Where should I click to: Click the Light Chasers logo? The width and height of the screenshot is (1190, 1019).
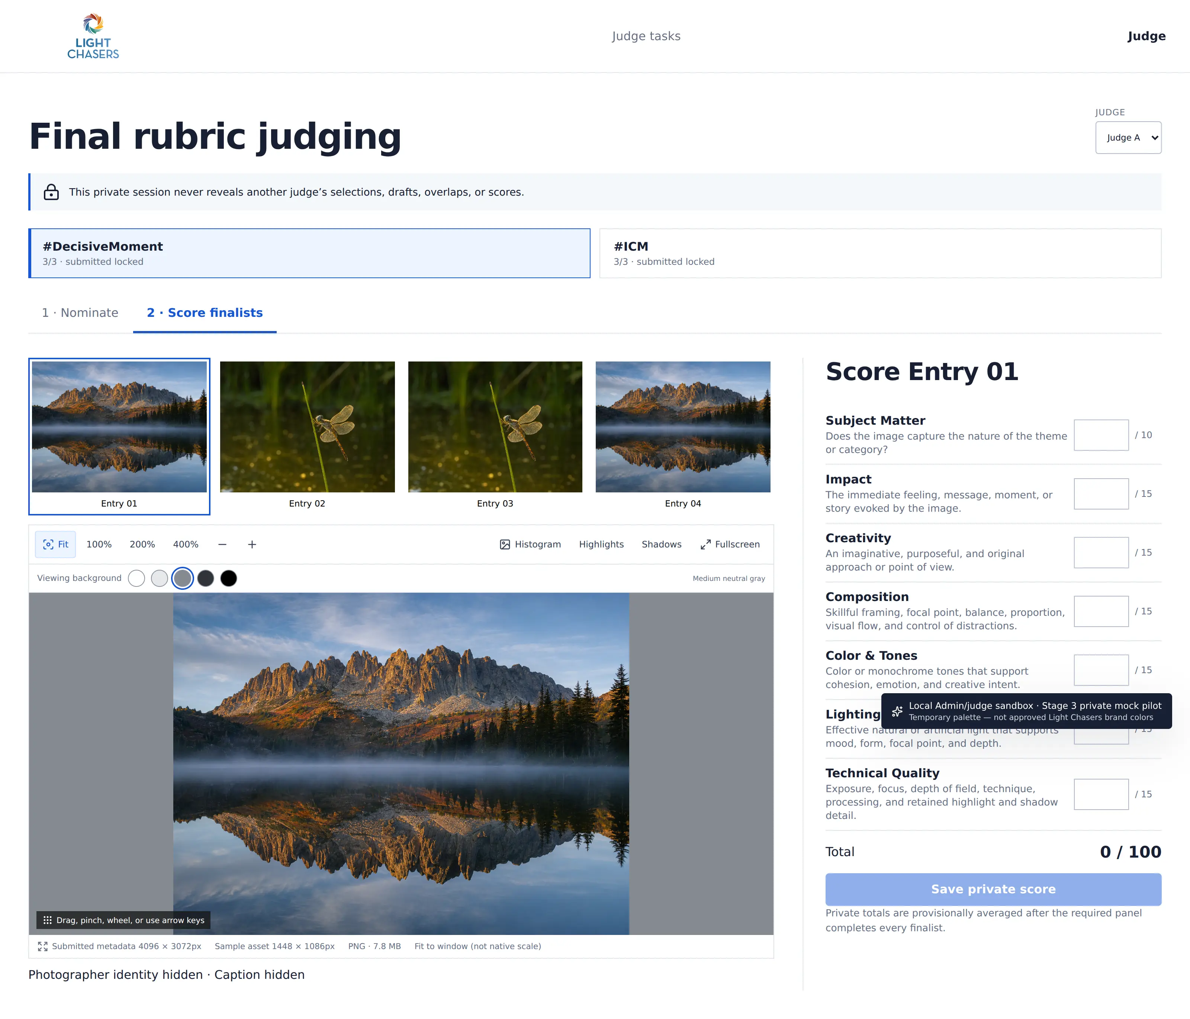click(93, 36)
